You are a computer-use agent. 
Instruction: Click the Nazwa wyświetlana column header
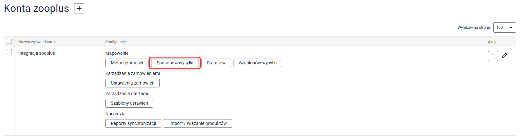pyautogui.click(x=35, y=42)
